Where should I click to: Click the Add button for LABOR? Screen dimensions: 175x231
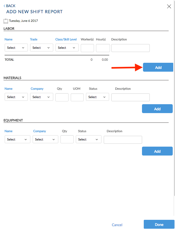(158, 67)
